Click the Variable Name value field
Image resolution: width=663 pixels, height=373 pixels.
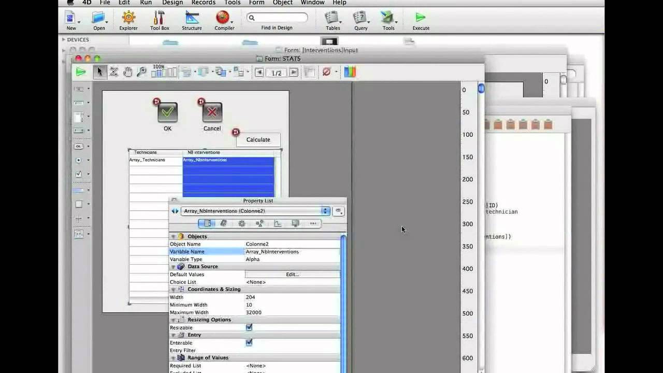(x=293, y=252)
